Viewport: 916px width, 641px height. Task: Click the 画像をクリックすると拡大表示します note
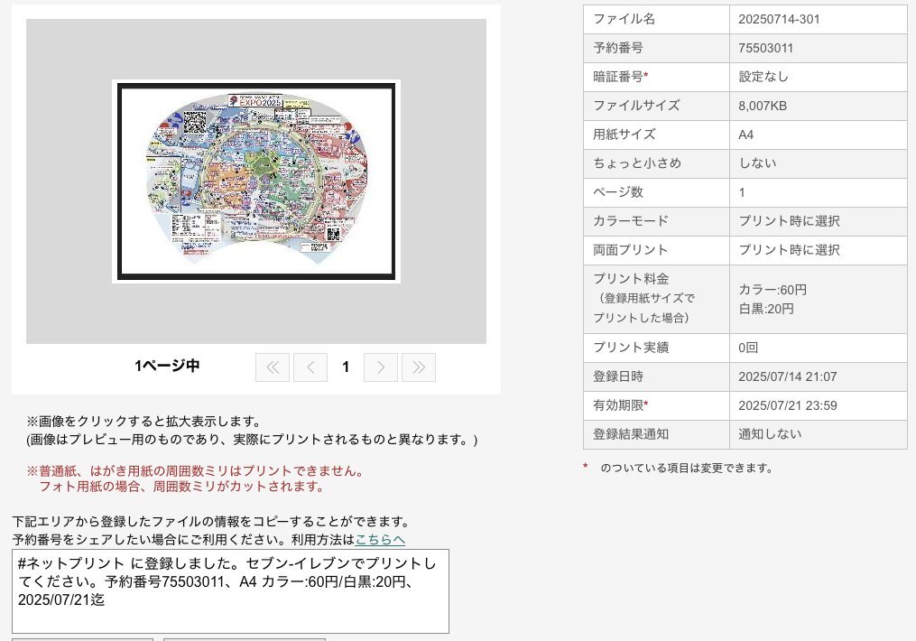(143, 422)
